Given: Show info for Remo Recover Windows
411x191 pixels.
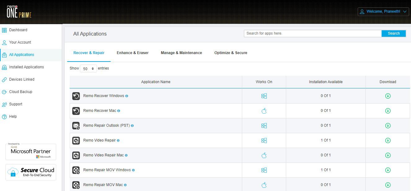Looking at the screenshot, I should (127, 96).
